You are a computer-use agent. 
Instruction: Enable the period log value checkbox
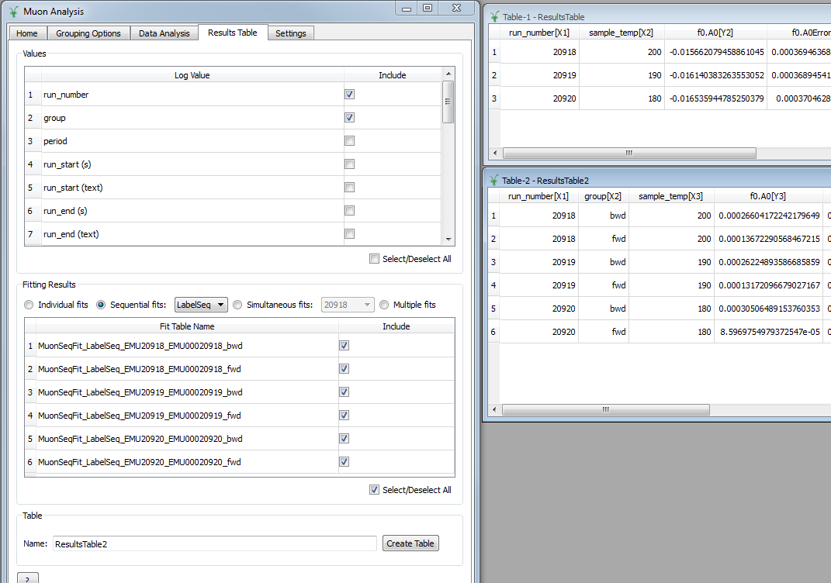pos(349,140)
